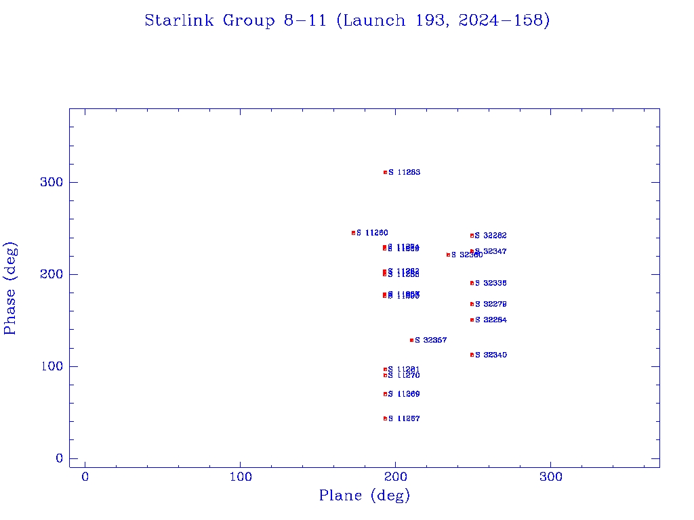Click the '300' tick on Phase axis
This screenshot has width=694, height=520.
click(x=52, y=182)
